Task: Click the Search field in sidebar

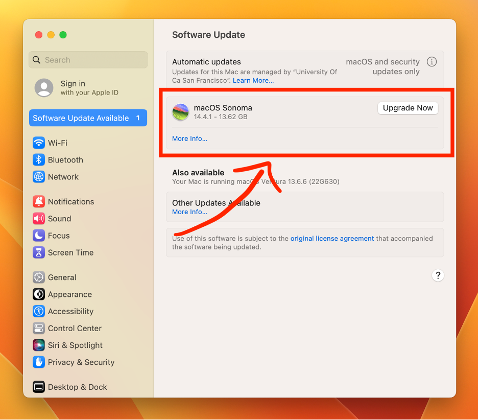Action: [x=88, y=60]
